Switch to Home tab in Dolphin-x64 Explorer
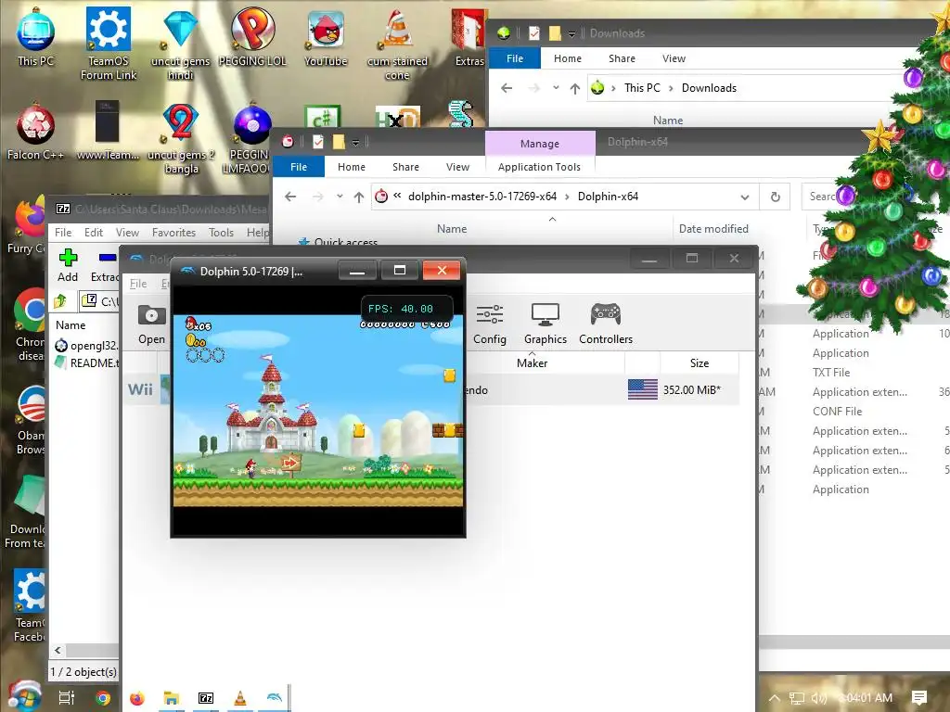The height and width of the screenshot is (712, 950). pos(352,167)
